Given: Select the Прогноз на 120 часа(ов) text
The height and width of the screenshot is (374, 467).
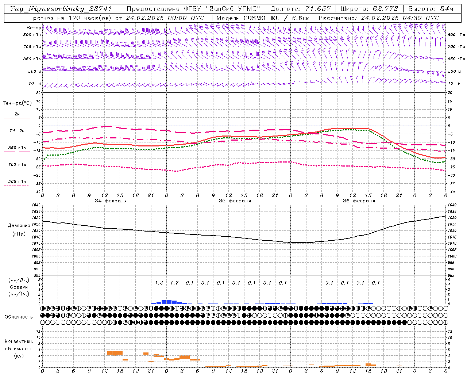Looking at the screenshot, I should pos(70,18).
